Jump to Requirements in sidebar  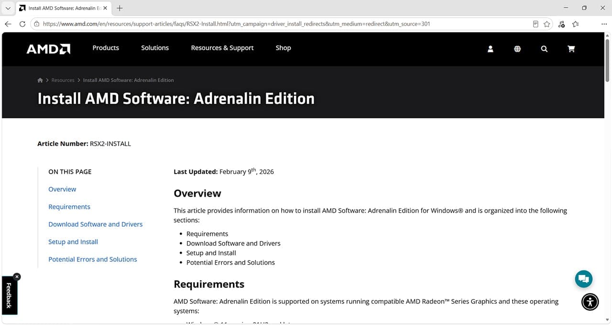(x=69, y=207)
